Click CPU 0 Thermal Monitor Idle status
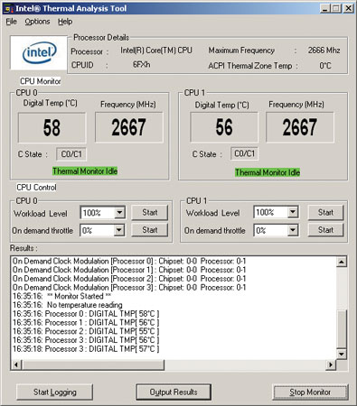 click(x=85, y=171)
